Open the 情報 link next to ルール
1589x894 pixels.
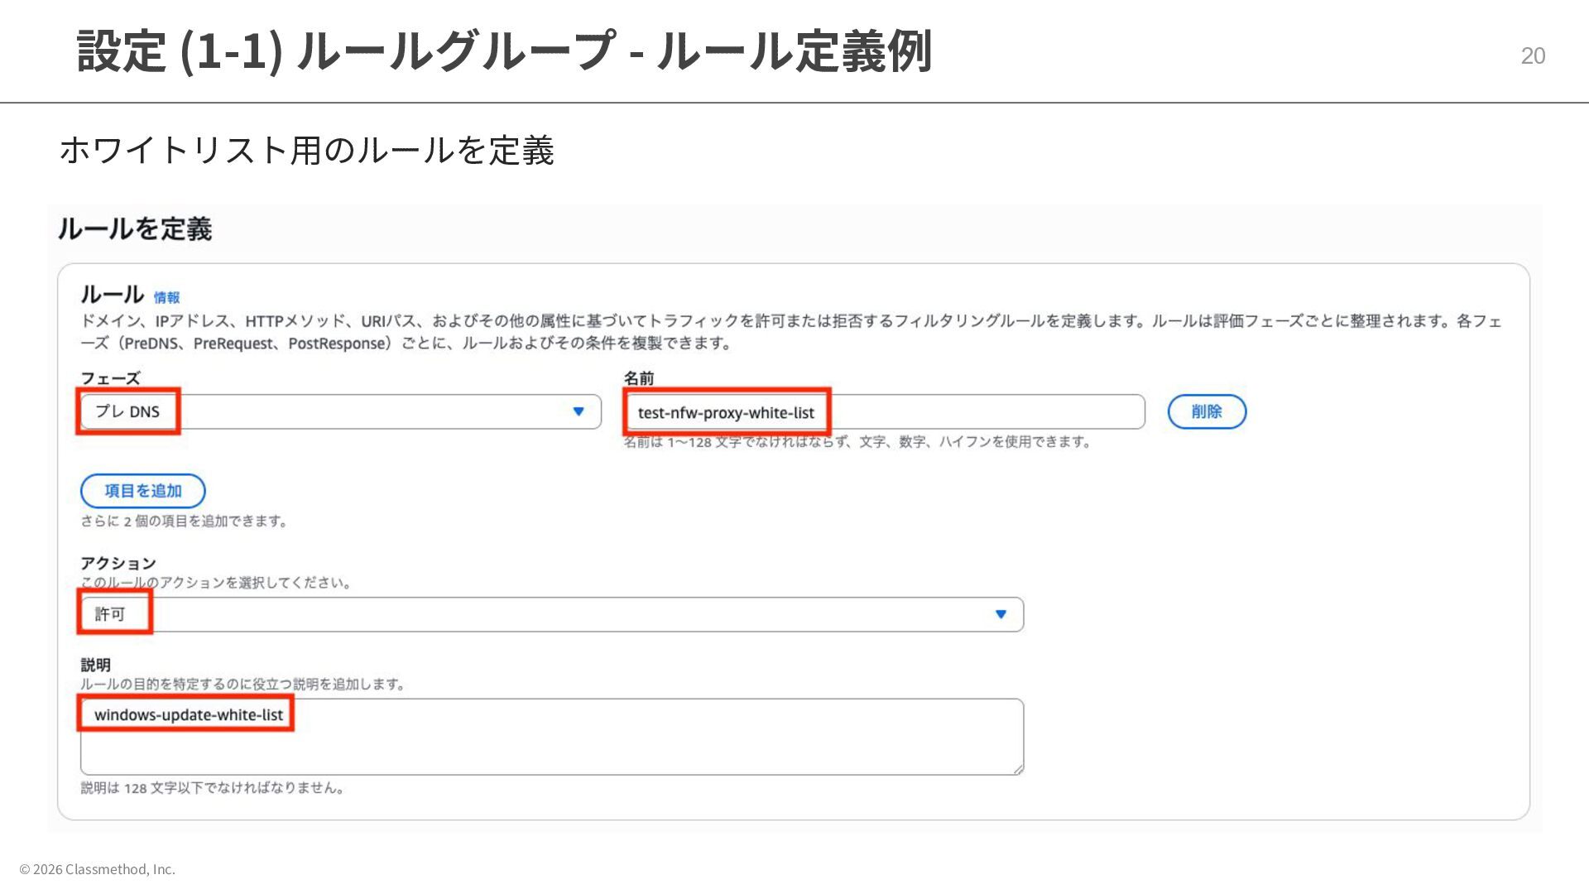(x=166, y=298)
